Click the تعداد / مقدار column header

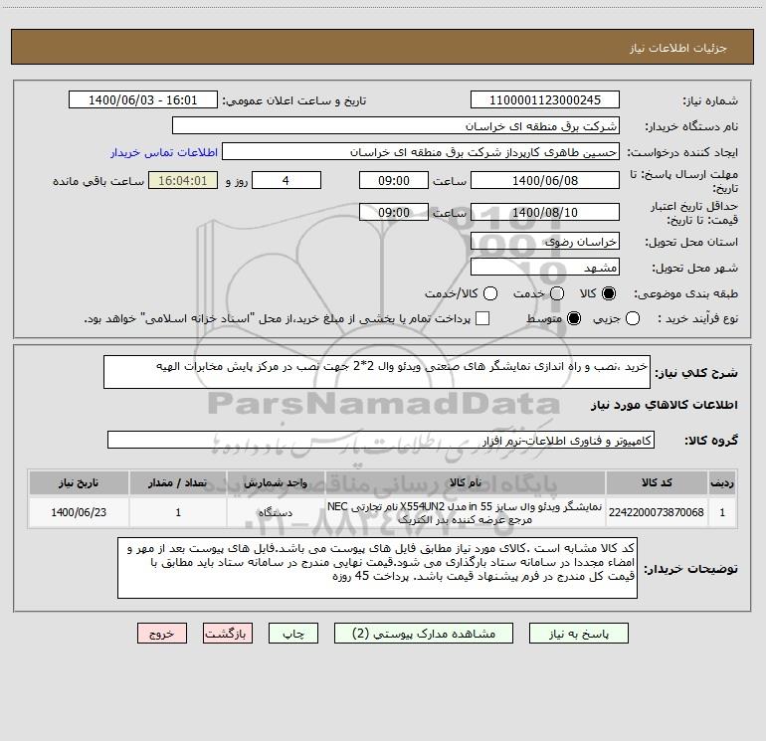[x=178, y=482]
